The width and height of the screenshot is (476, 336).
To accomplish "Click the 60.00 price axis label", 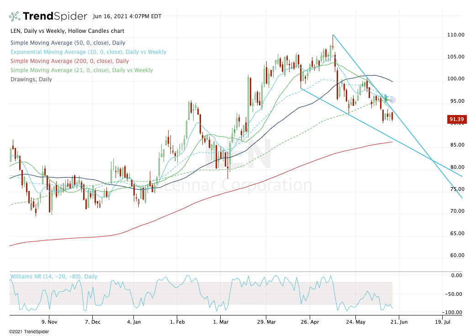I will (457, 256).
